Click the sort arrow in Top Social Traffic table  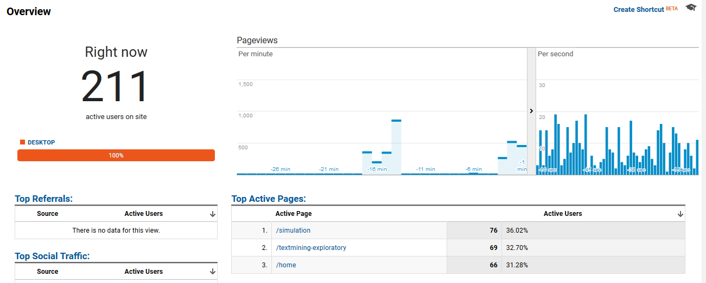click(212, 272)
